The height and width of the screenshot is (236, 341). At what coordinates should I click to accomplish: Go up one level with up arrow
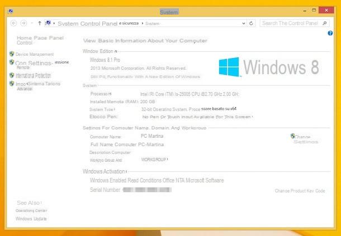pos(40,23)
